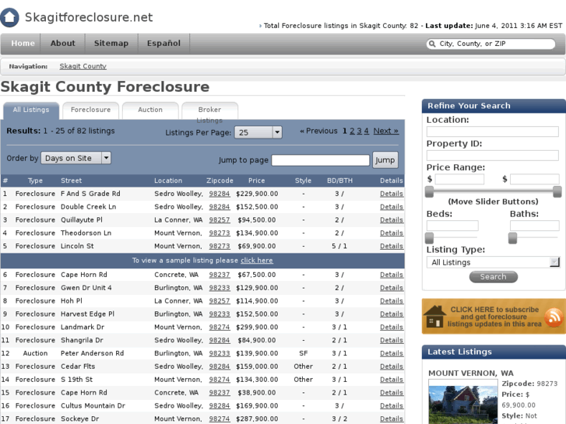The height and width of the screenshot is (424, 566).
Task: Click zipcode 98257 in the Quillayute Pl row
Action: click(220, 219)
